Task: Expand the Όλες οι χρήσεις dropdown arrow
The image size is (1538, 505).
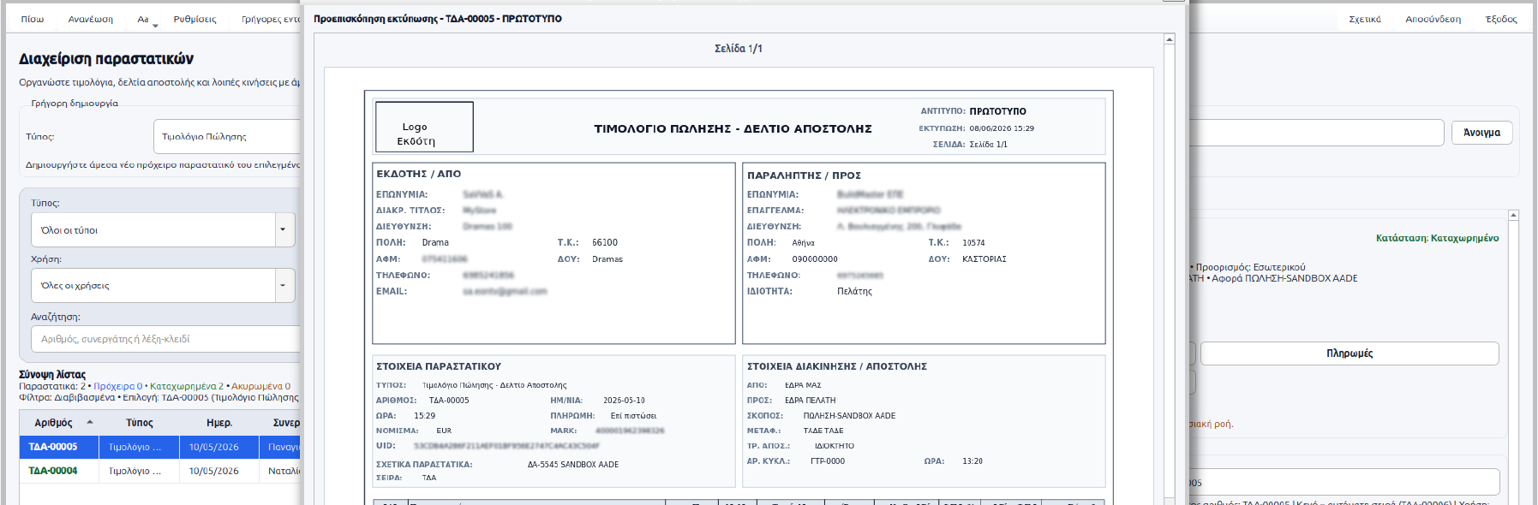Action: pyautogui.click(x=284, y=286)
